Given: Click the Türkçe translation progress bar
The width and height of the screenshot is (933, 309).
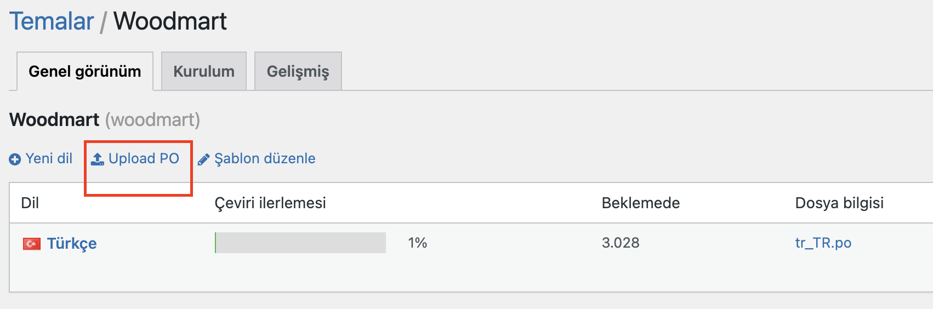Looking at the screenshot, I should (300, 243).
